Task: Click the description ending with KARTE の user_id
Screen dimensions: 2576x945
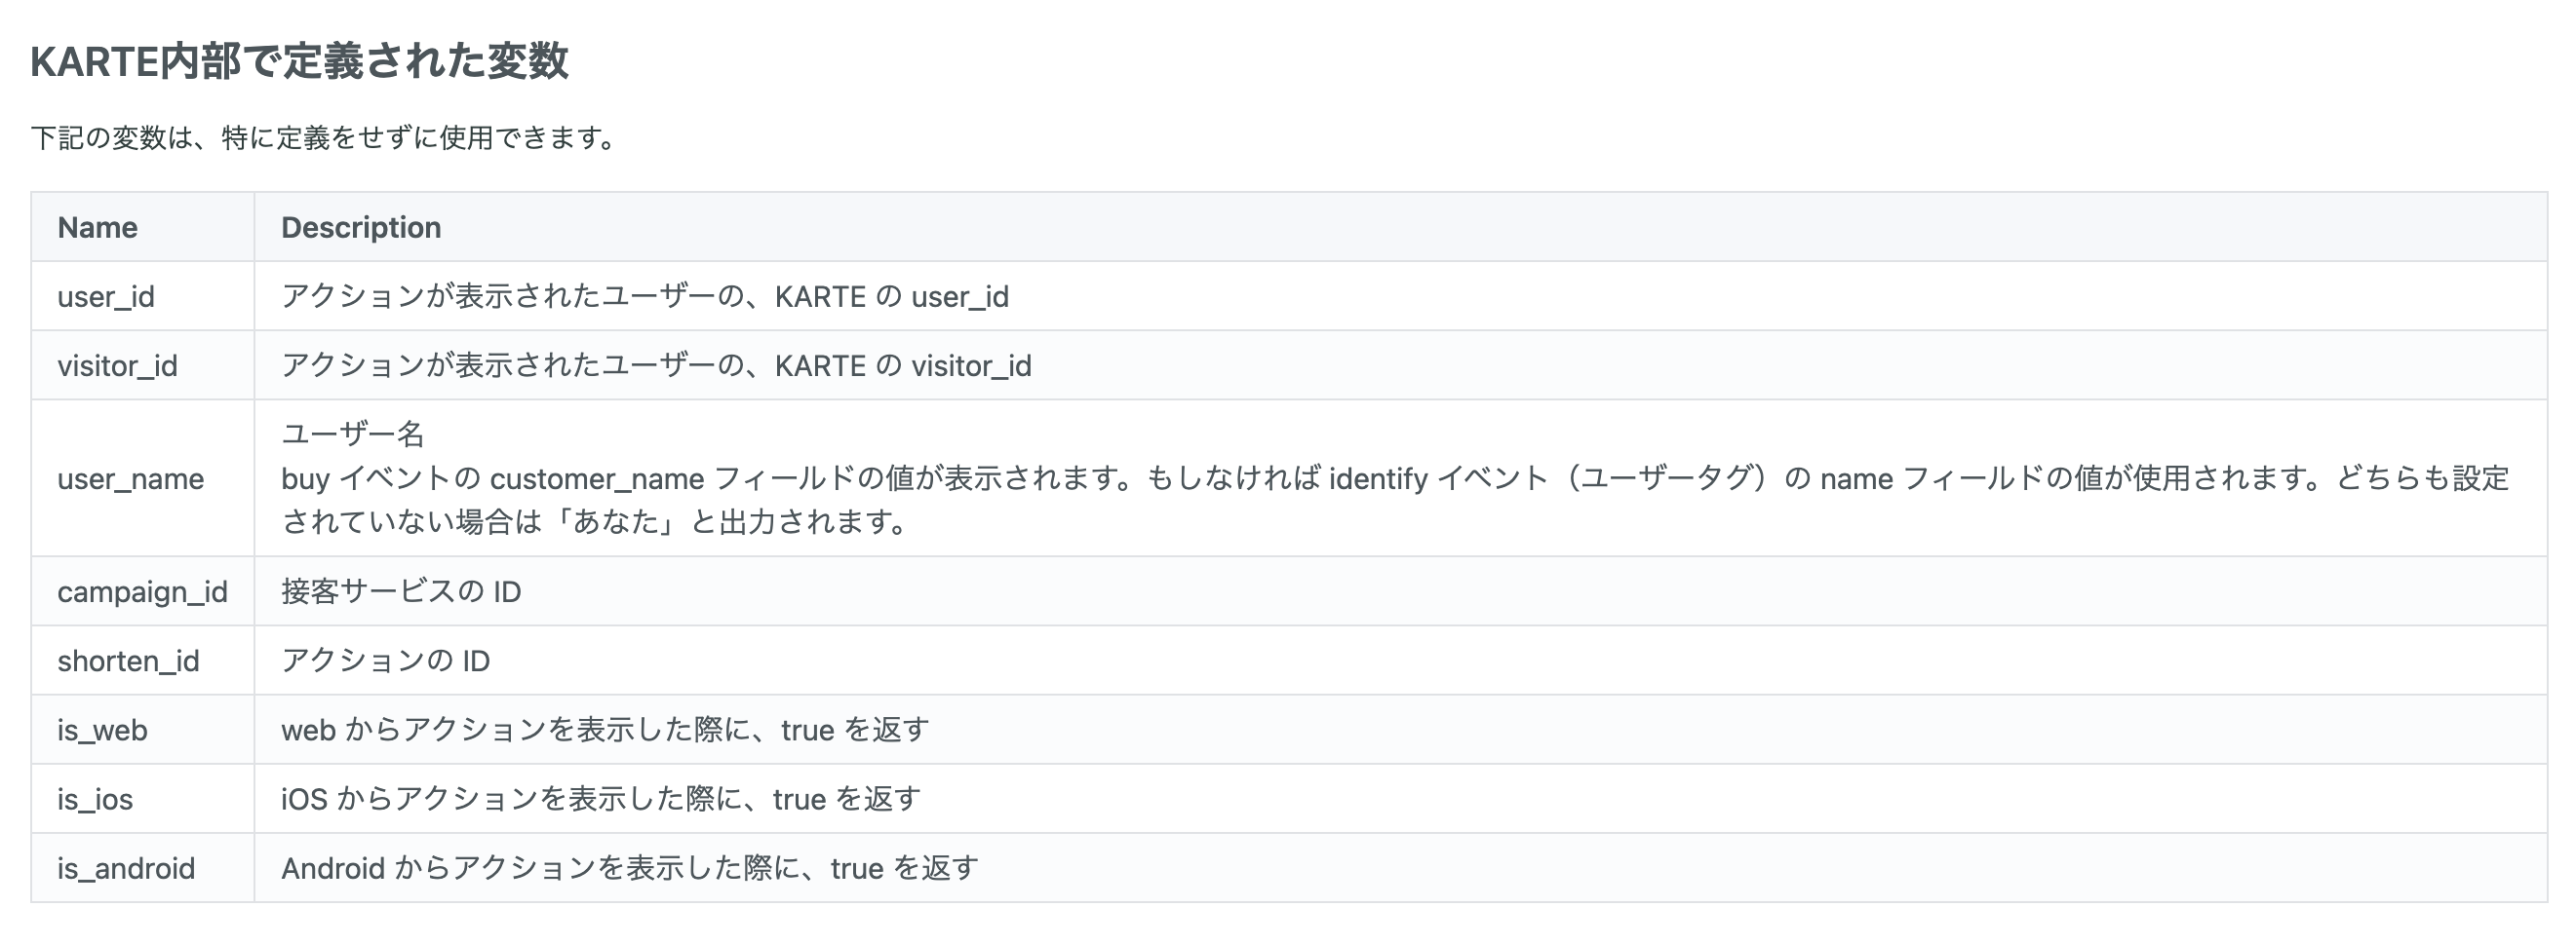Action: [x=644, y=297]
